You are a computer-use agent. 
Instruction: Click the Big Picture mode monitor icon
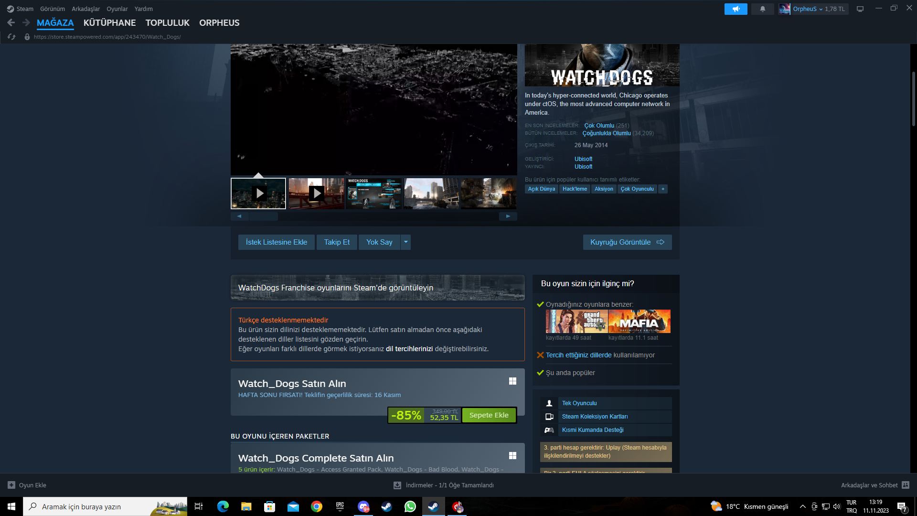click(x=860, y=9)
